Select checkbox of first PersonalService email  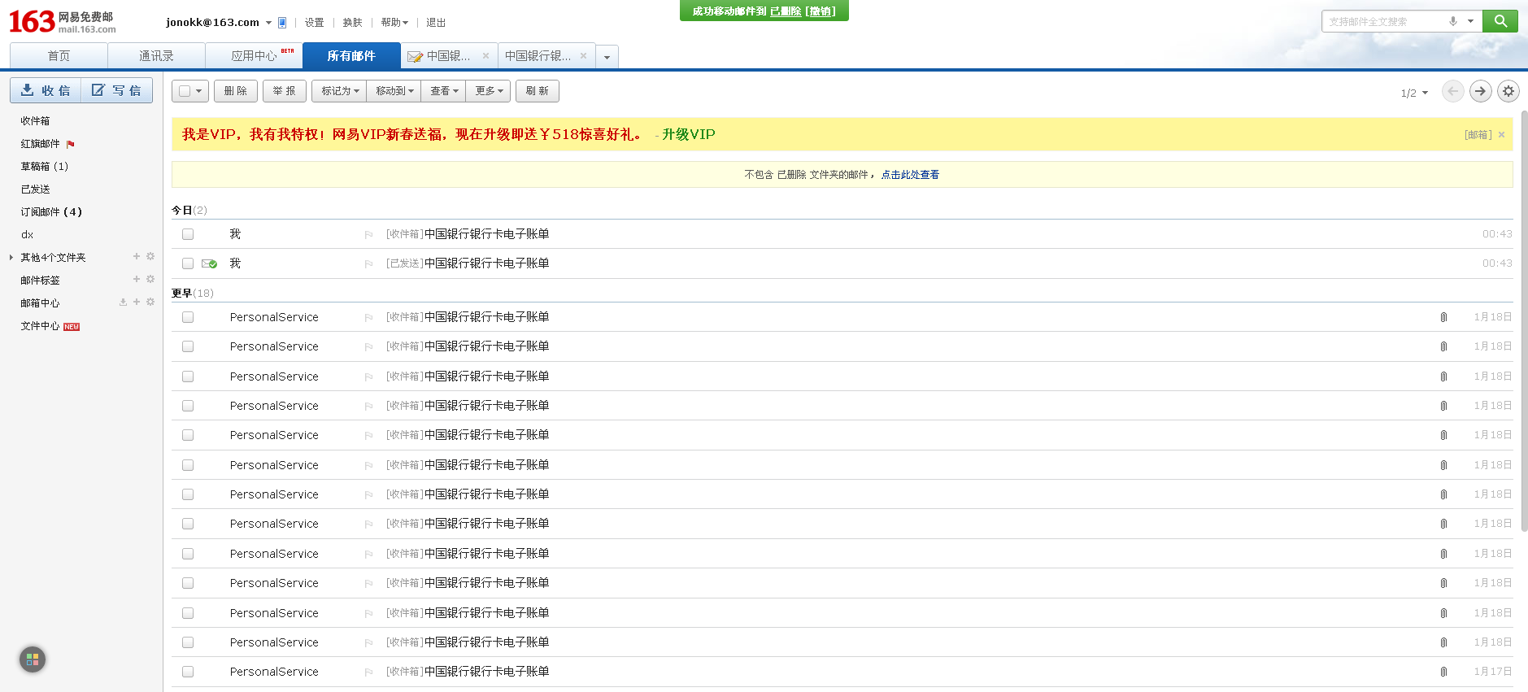188,317
